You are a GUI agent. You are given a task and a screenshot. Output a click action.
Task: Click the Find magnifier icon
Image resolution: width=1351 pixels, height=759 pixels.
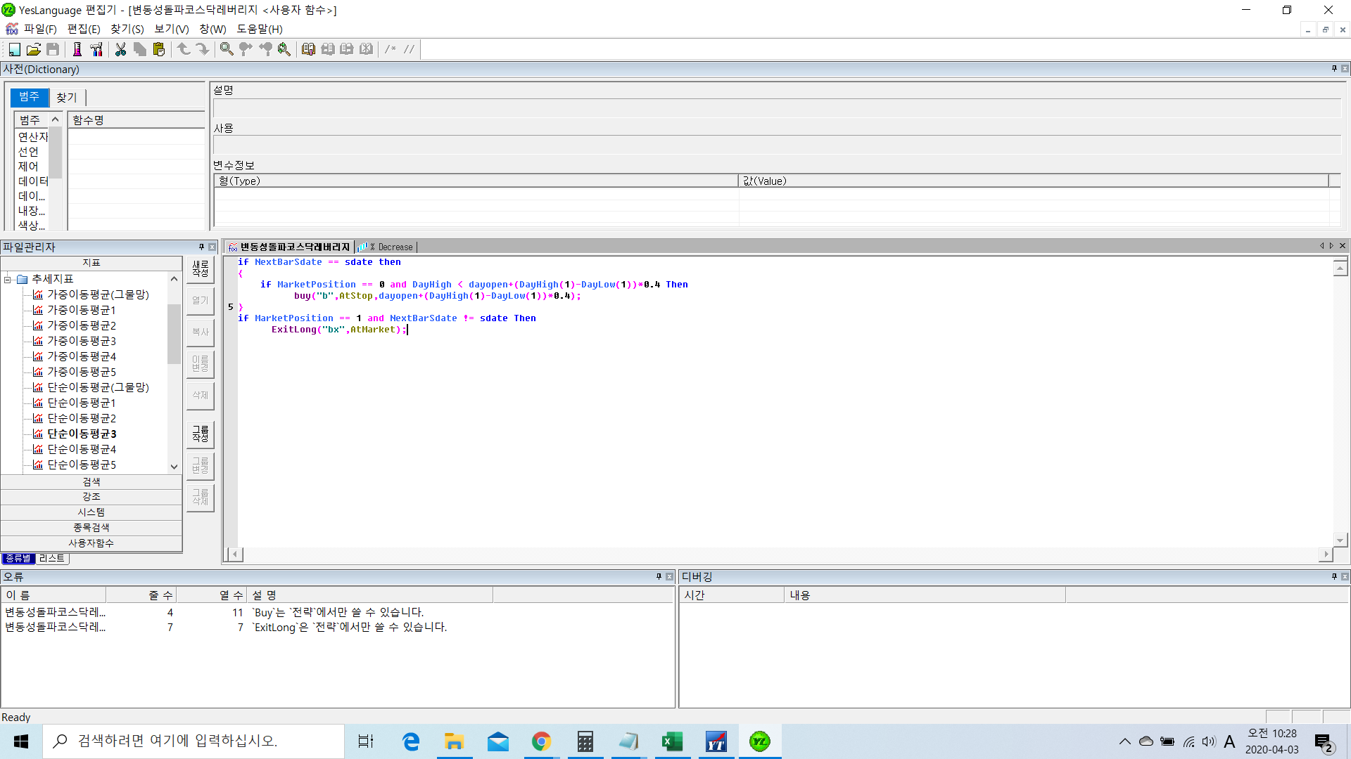click(227, 49)
